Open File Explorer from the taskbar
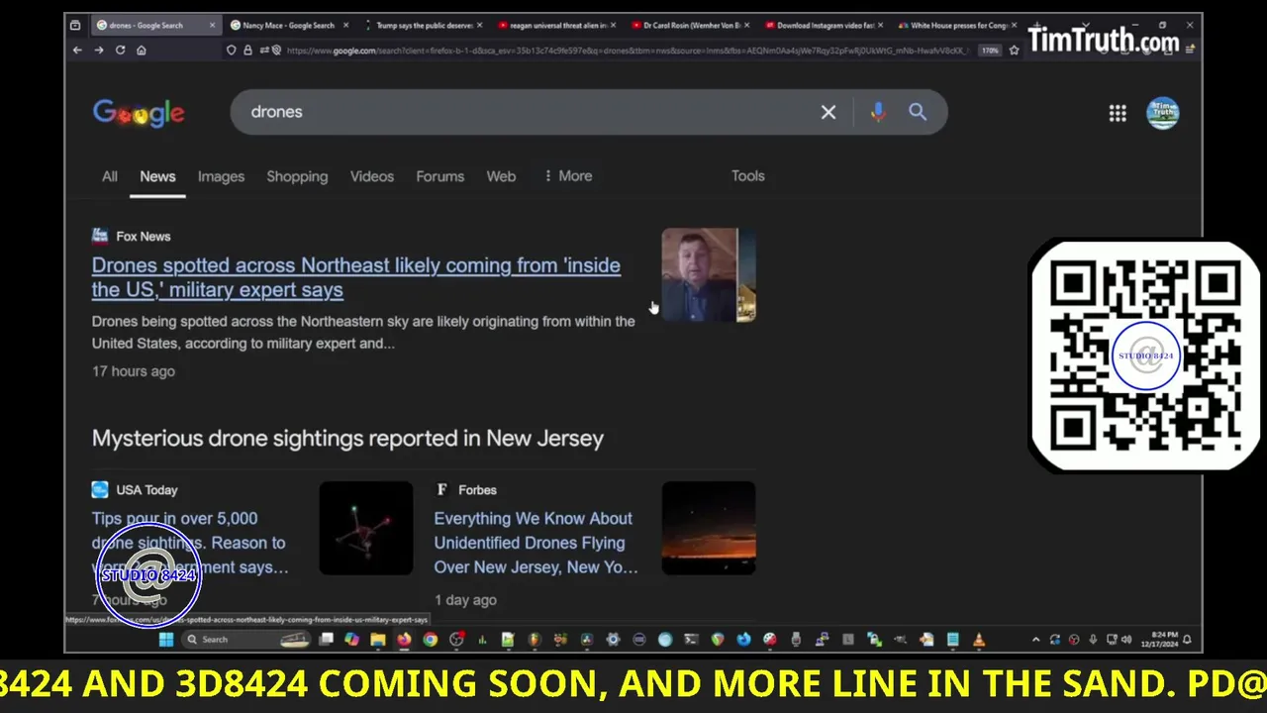This screenshot has width=1267, height=713. coord(378,640)
